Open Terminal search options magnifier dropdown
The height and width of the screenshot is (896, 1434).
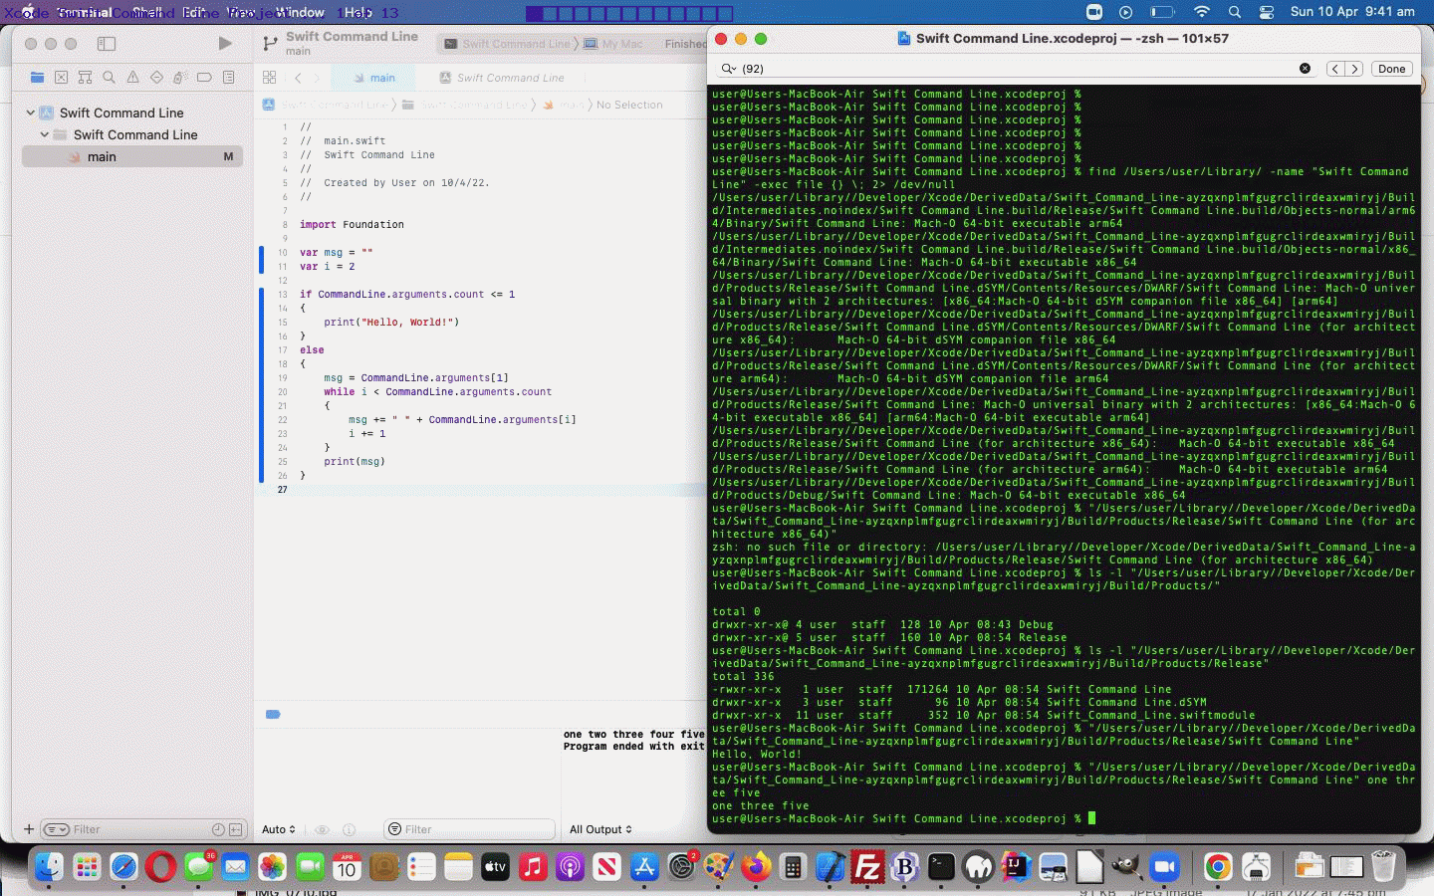pyautogui.click(x=729, y=69)
